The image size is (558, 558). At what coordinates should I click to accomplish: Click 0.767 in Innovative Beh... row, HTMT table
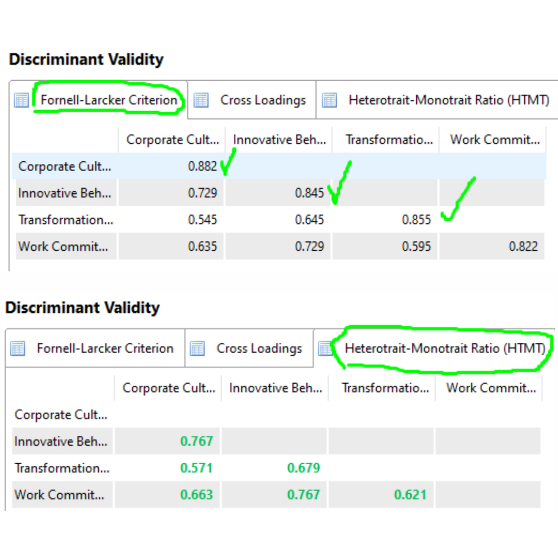point(196,441)
